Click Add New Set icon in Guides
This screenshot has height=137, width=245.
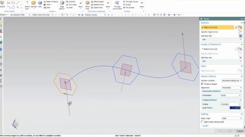pos(240,57)
